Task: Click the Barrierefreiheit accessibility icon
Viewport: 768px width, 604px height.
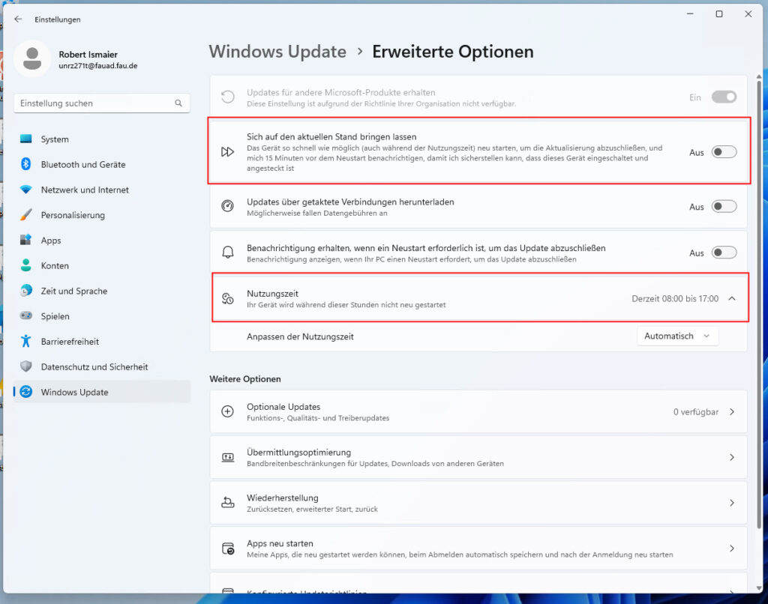Action: [26, 342]
